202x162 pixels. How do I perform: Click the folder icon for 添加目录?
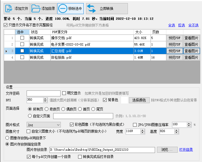point(36,9)
